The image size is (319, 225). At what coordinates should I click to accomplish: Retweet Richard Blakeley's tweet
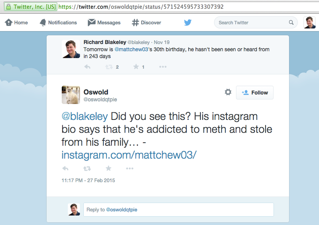tap(109, 67)
